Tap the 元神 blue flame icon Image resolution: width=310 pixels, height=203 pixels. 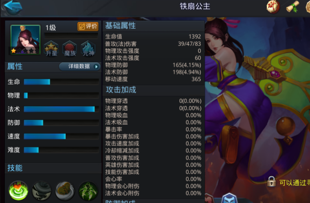pyautogui.click(x=88, y=48)
